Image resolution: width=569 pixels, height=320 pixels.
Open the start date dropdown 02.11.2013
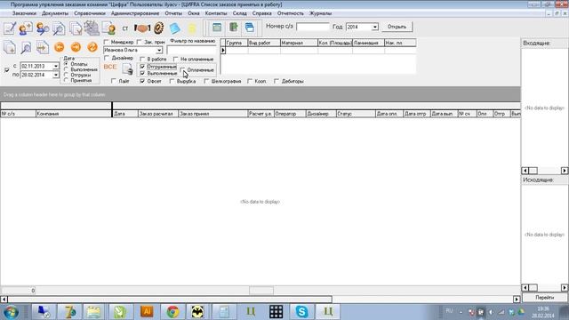pyautogui.click(x=55, y=67)
